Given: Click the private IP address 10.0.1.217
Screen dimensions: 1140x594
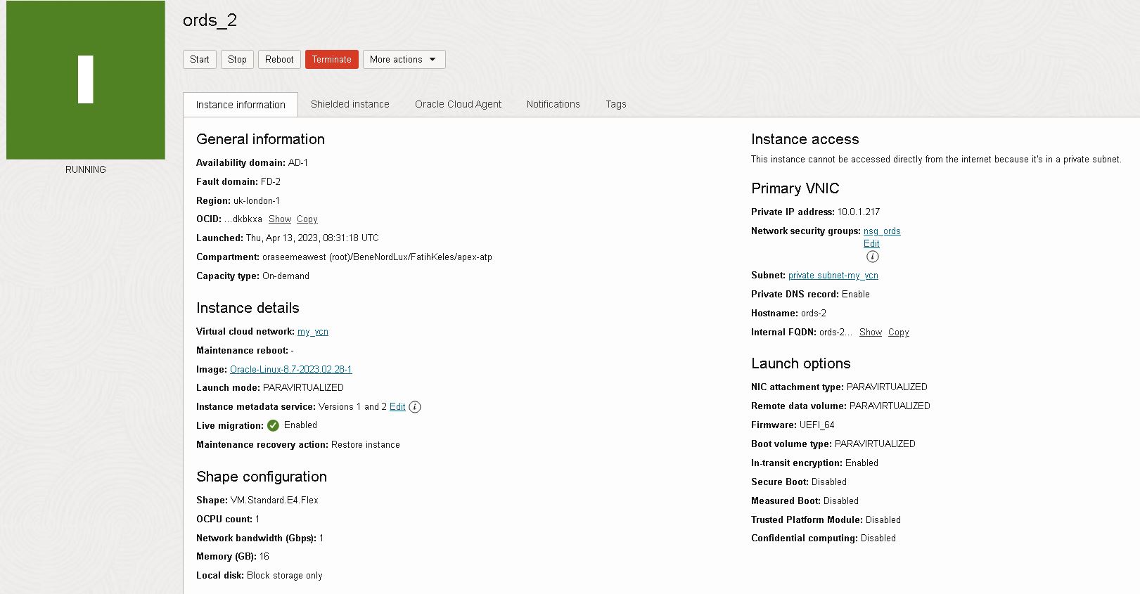Looking at the screenshot, I should click(x=859, y=212).
